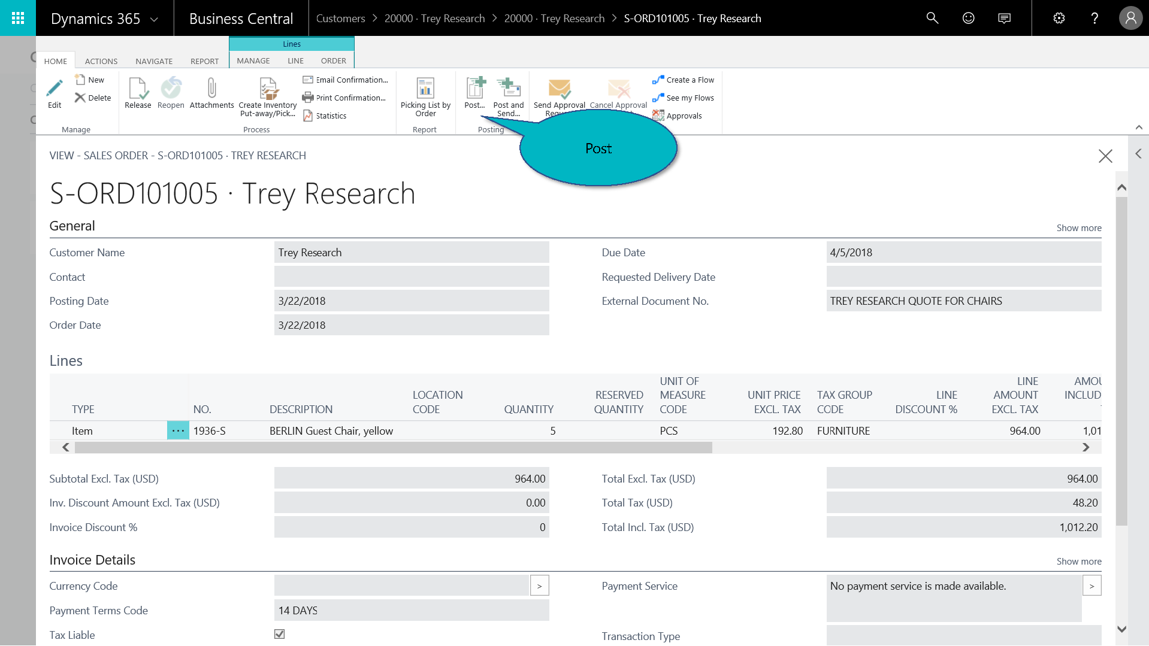The image size is (1149, 646).
Task: Open the Currency Code lookup arrow
Action: [x=539, y=586]
